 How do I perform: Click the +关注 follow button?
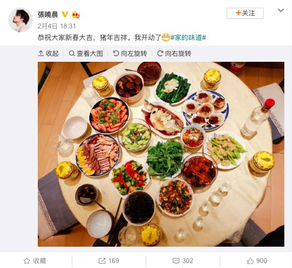(x=245, y=13)
